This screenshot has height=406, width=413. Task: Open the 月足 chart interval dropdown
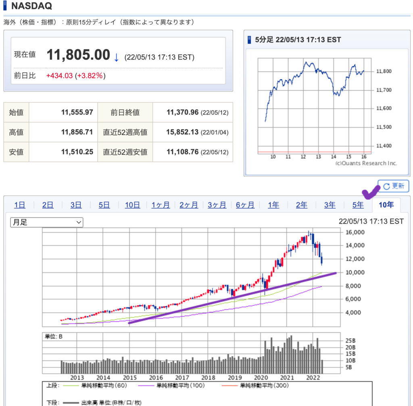47,222
